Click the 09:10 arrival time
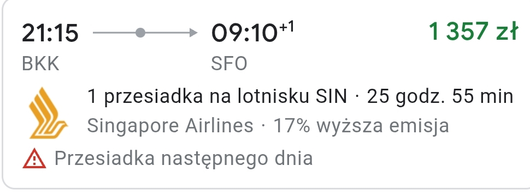Image resolution: width=530 pixels, height=196 pixels. click(244, 33)
